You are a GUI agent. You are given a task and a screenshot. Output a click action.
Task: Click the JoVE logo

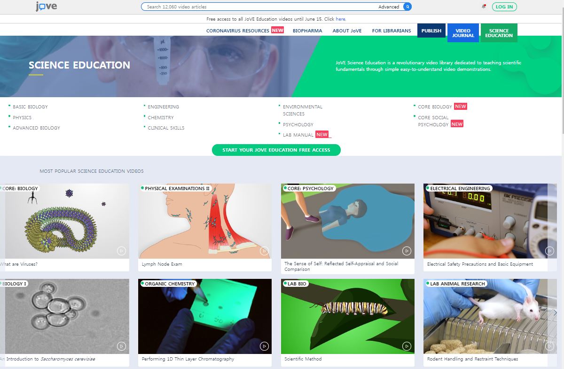47,7
